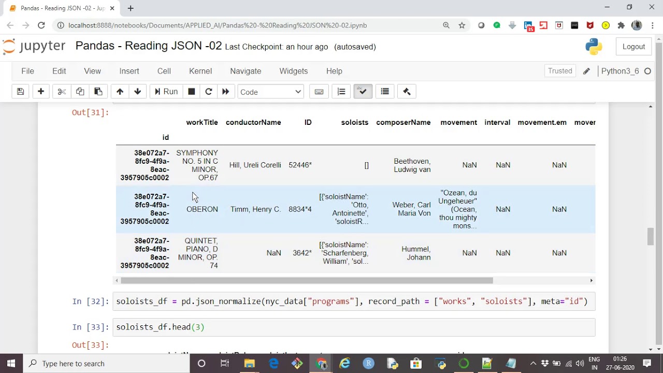
Task: Open the Microsoft Store taskbar icon
Action: click(x=416, y=363)
